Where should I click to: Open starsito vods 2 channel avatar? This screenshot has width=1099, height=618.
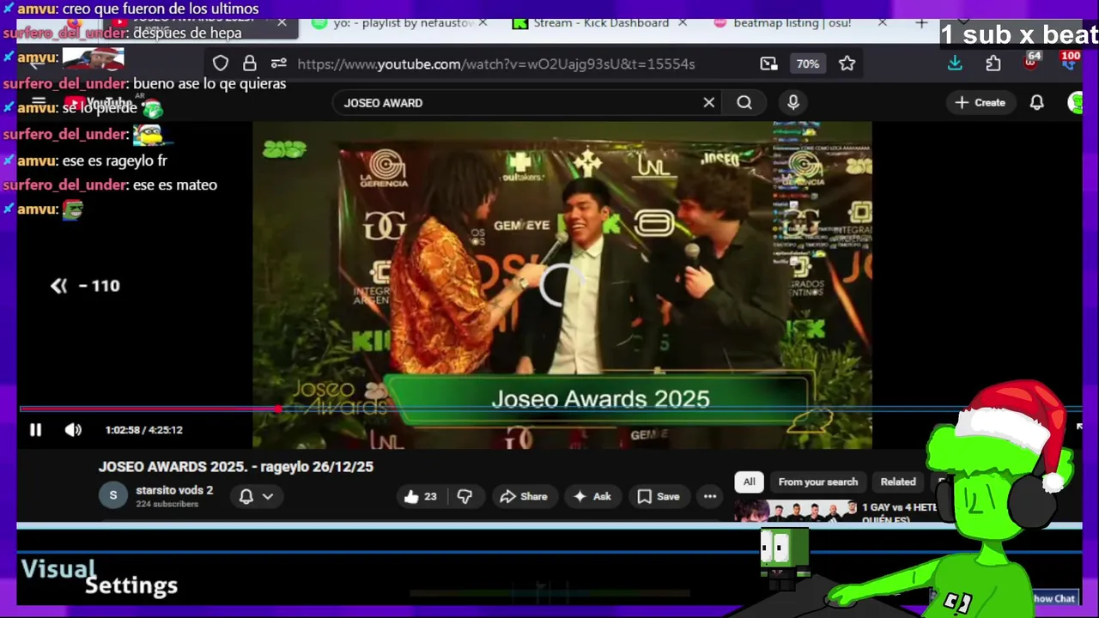pos(112,495)
